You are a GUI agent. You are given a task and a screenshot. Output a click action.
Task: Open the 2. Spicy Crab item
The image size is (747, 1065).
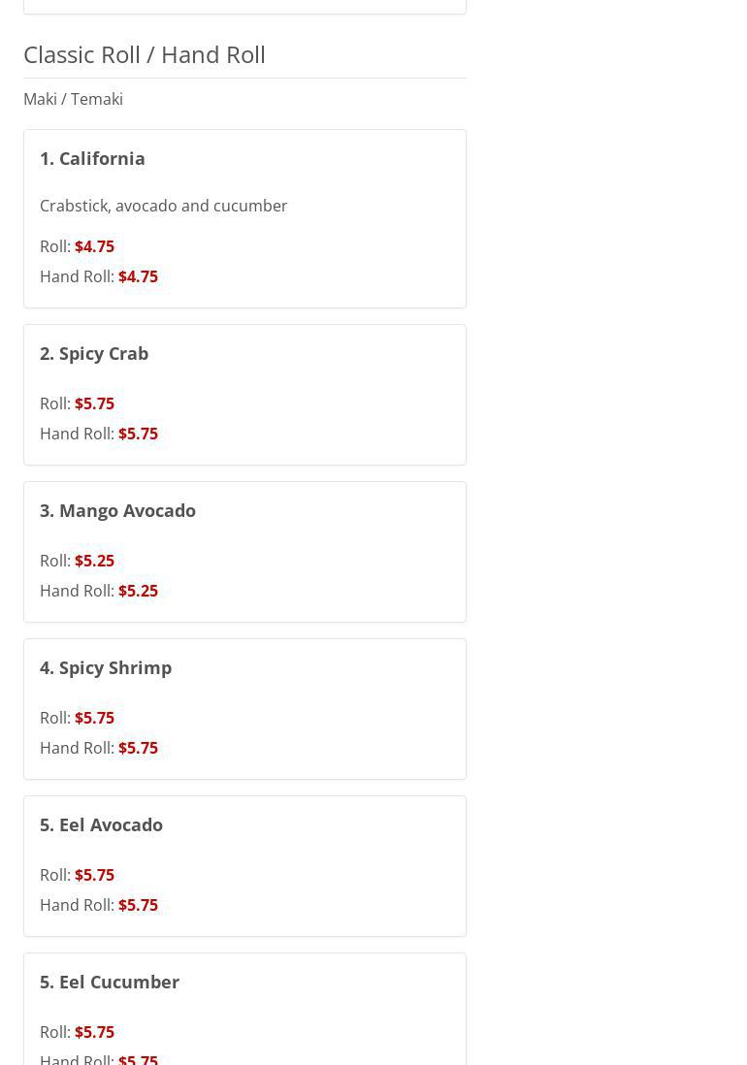click(94, 353)
